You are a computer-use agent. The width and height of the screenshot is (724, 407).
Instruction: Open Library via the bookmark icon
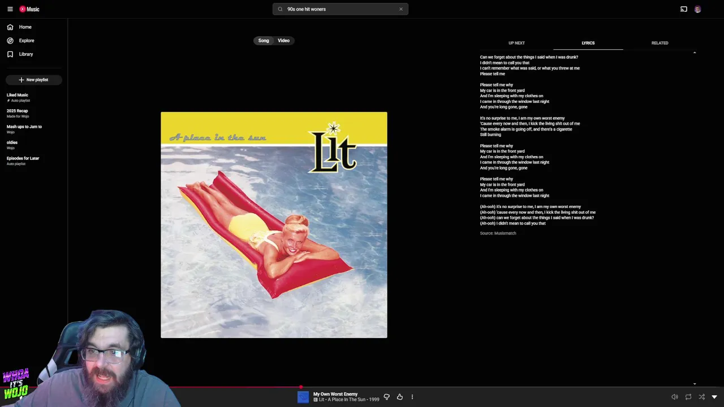point(10,54)
